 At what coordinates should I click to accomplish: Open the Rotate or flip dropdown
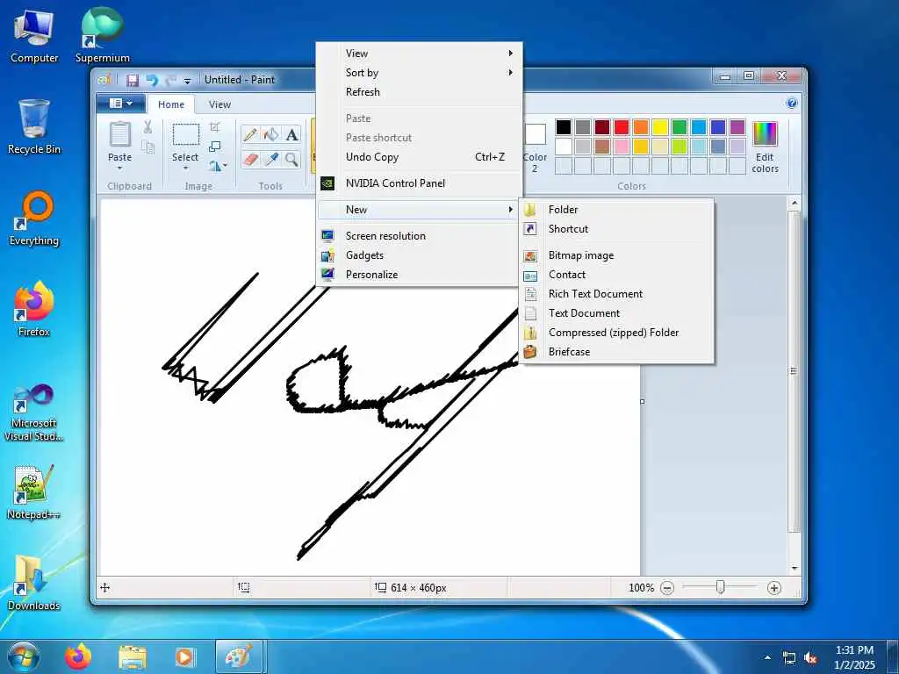(218, 166)
